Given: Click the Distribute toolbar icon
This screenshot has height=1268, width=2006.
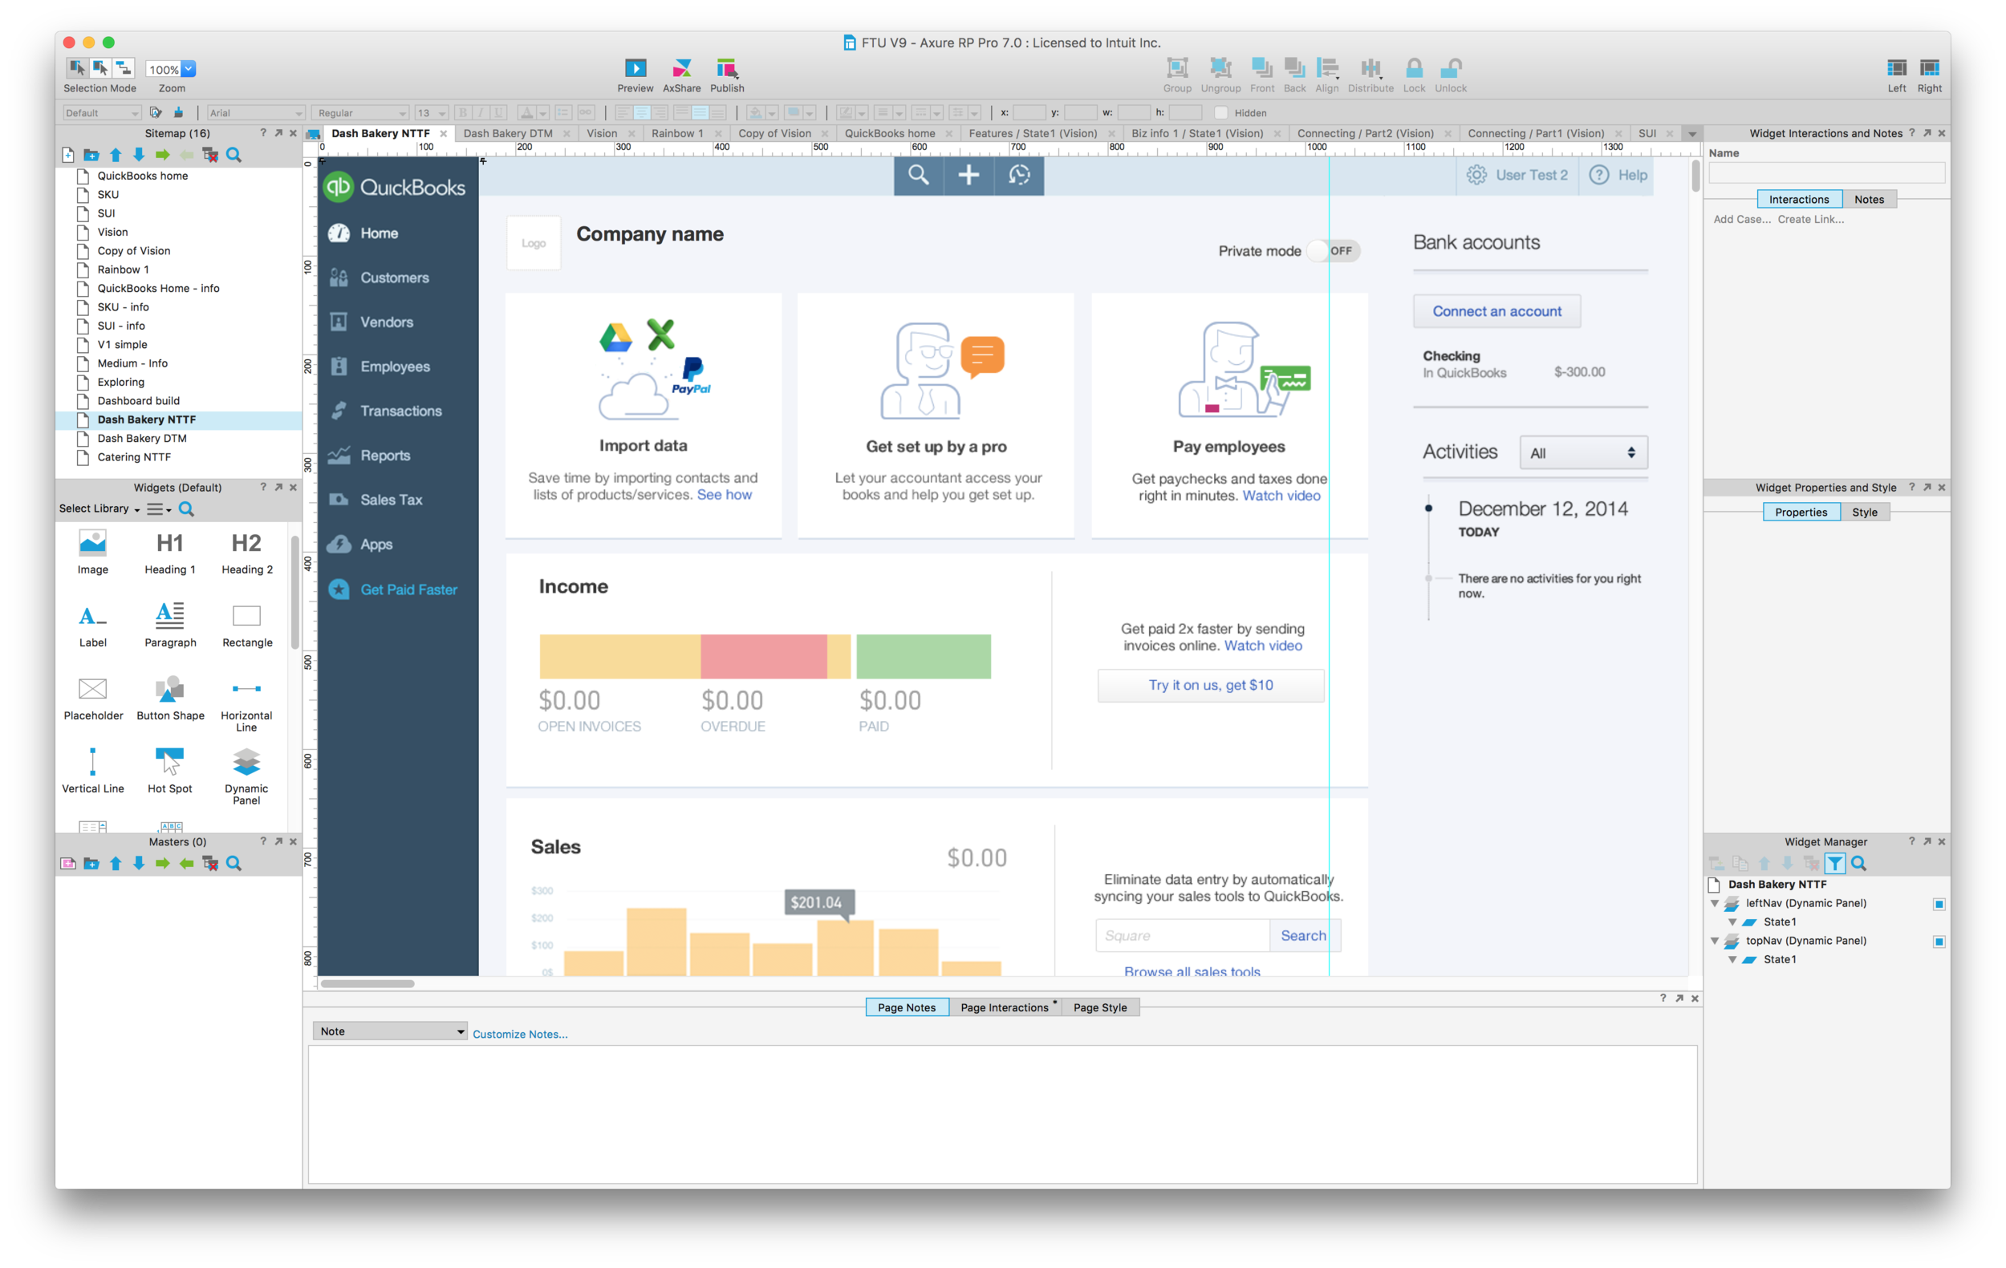Looking at the screenshot, I should click(1370, 67).
